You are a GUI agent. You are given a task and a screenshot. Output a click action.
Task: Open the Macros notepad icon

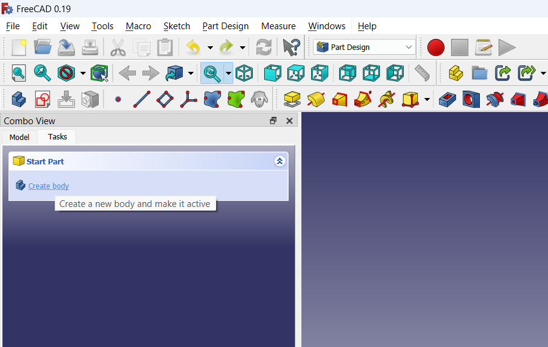[x=483, y=47]
